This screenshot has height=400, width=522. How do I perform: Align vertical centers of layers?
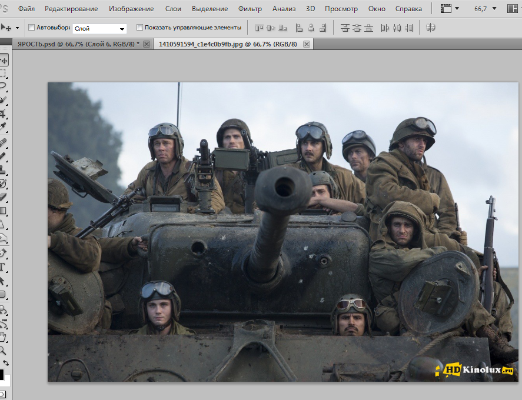271,28
